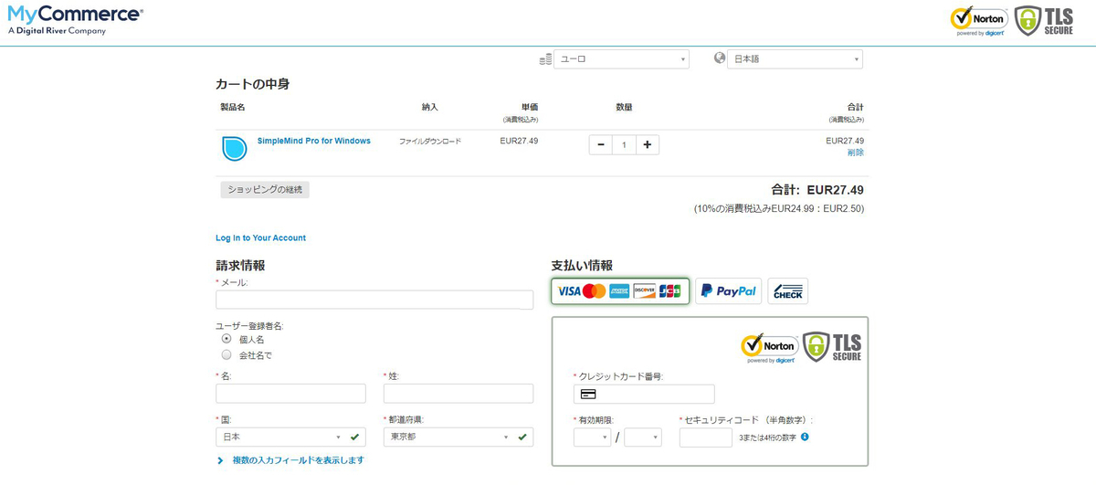Viewport: 1096px width, 485px height.
Task: Open the 国 country dropdown showing 日本
Action: coord(290,437)
